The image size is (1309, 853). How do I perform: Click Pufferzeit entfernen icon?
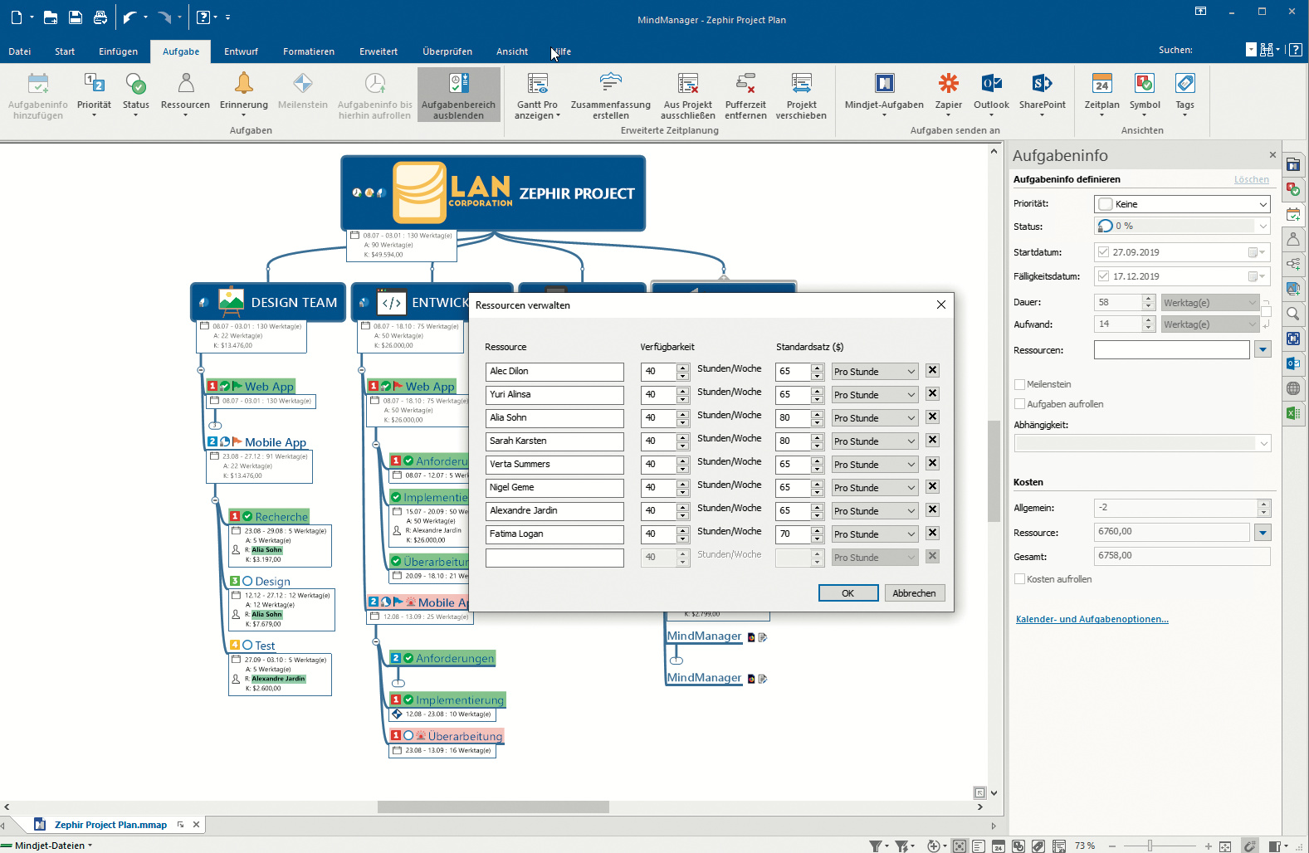745,84
